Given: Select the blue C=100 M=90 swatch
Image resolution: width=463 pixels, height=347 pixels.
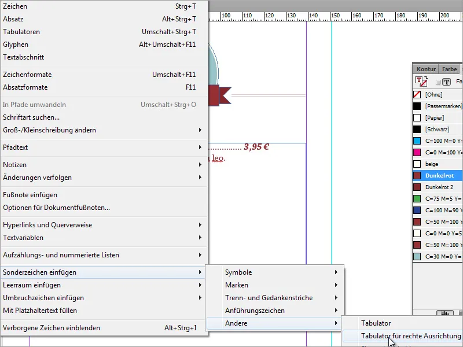Looking at the screenshot, I should (x=438, y=210).
